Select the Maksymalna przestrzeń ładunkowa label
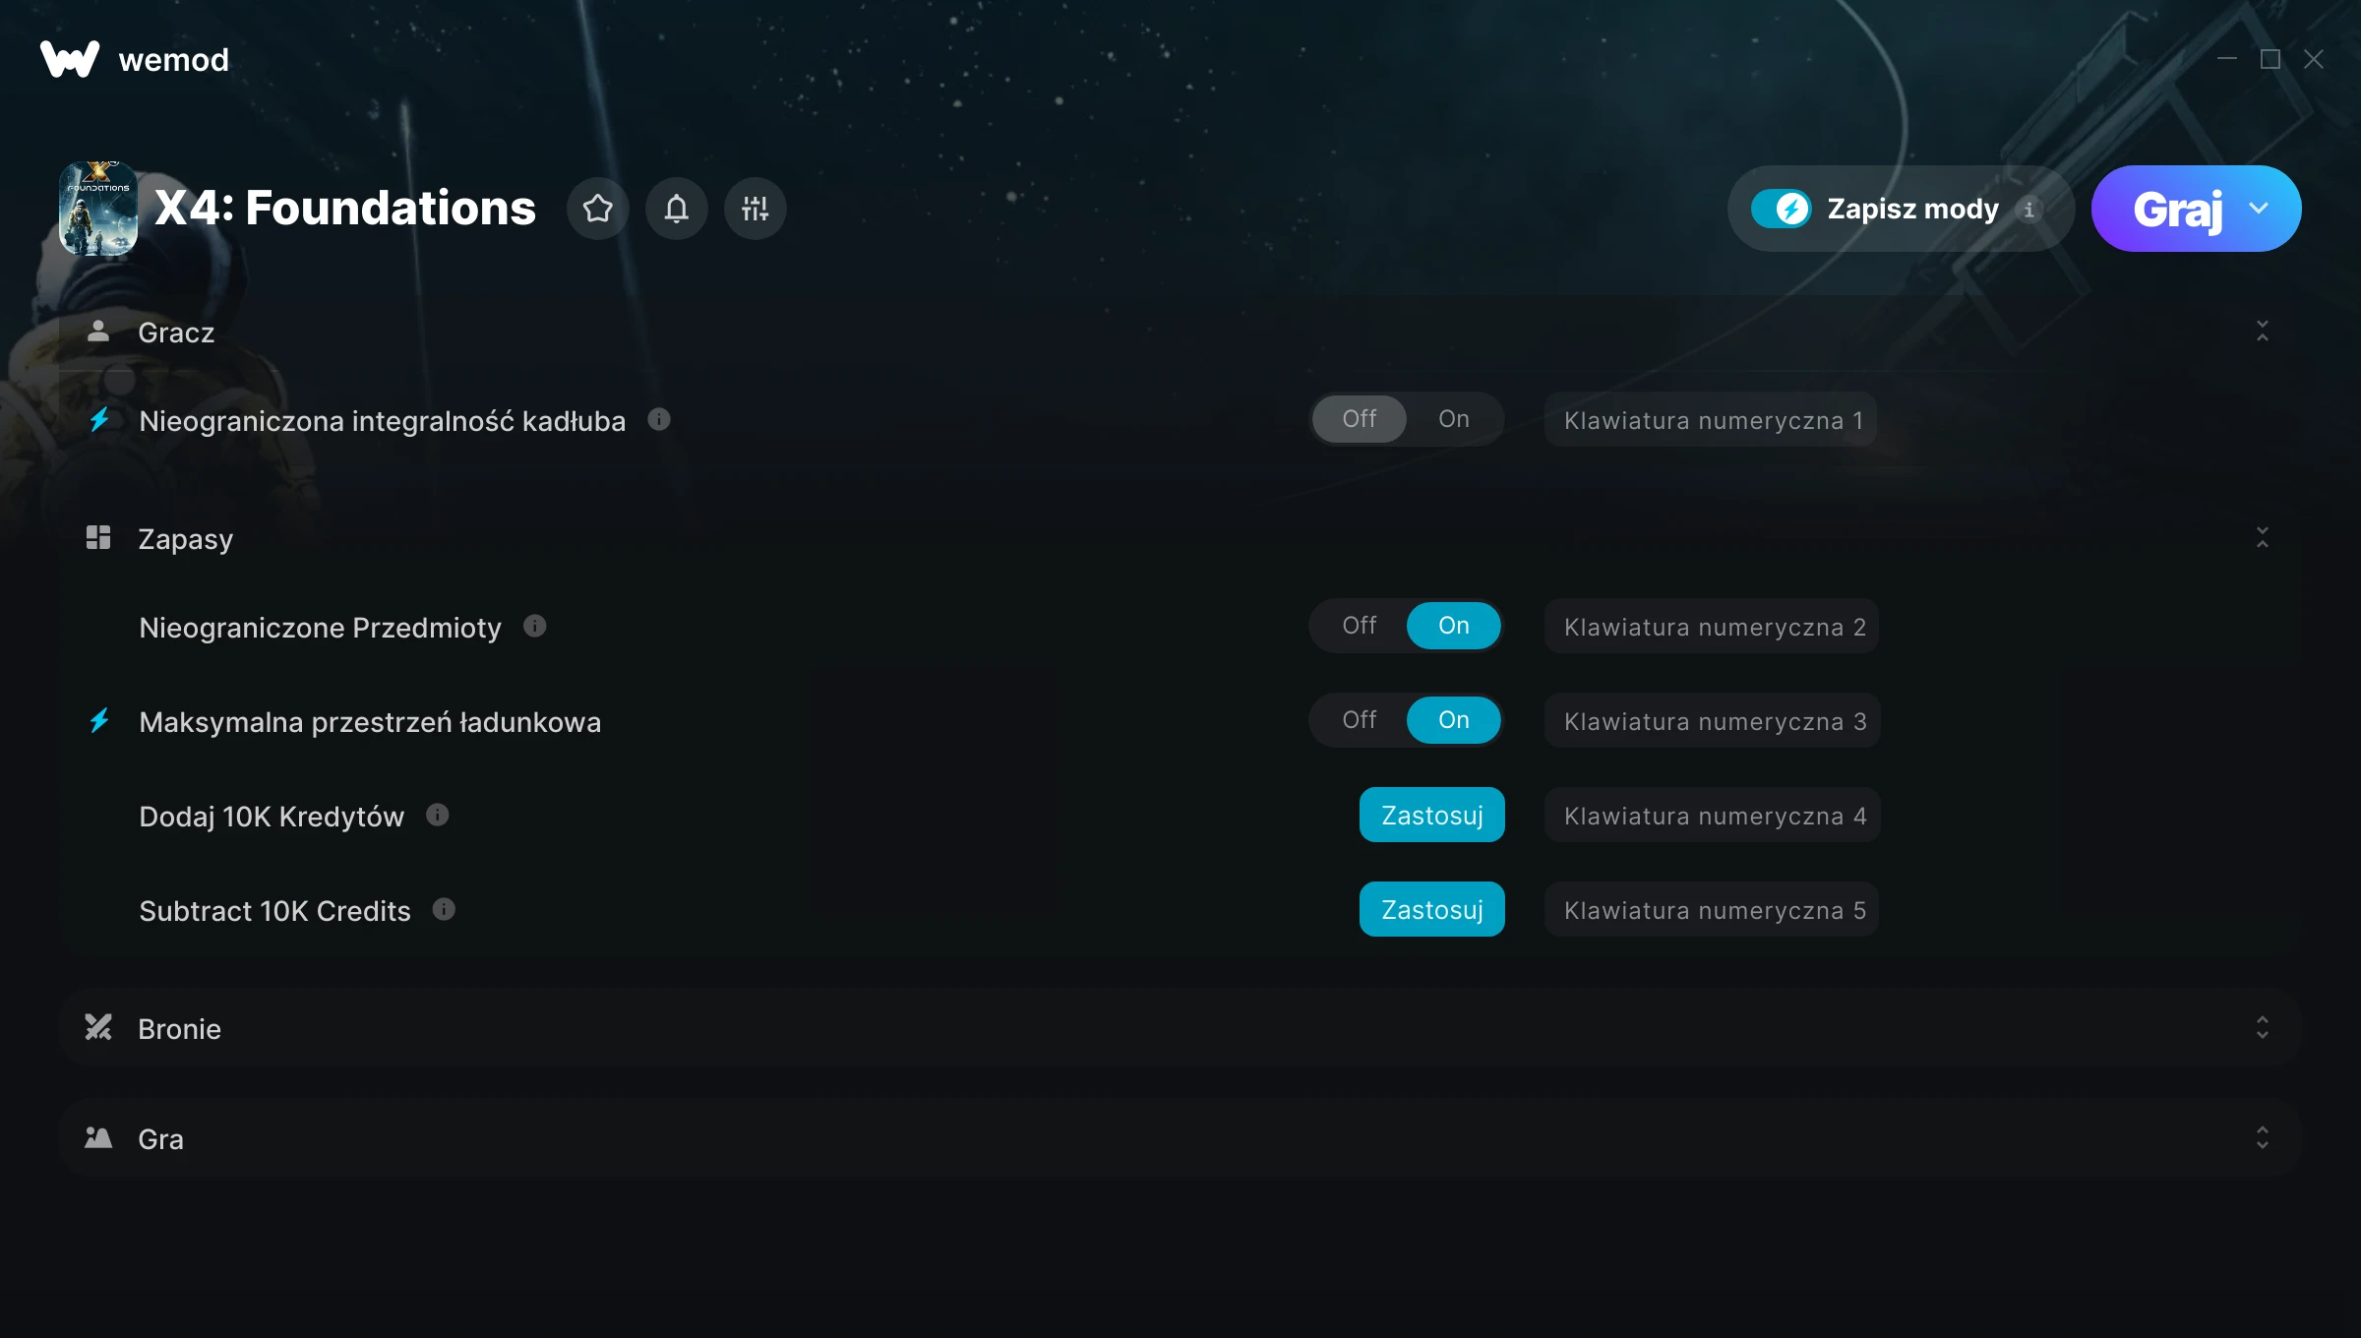 370,721
